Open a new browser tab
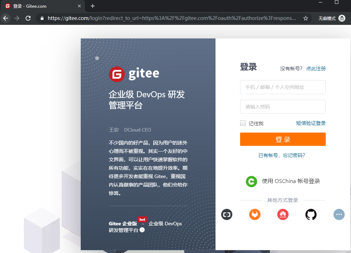 (x=92, y=6)
